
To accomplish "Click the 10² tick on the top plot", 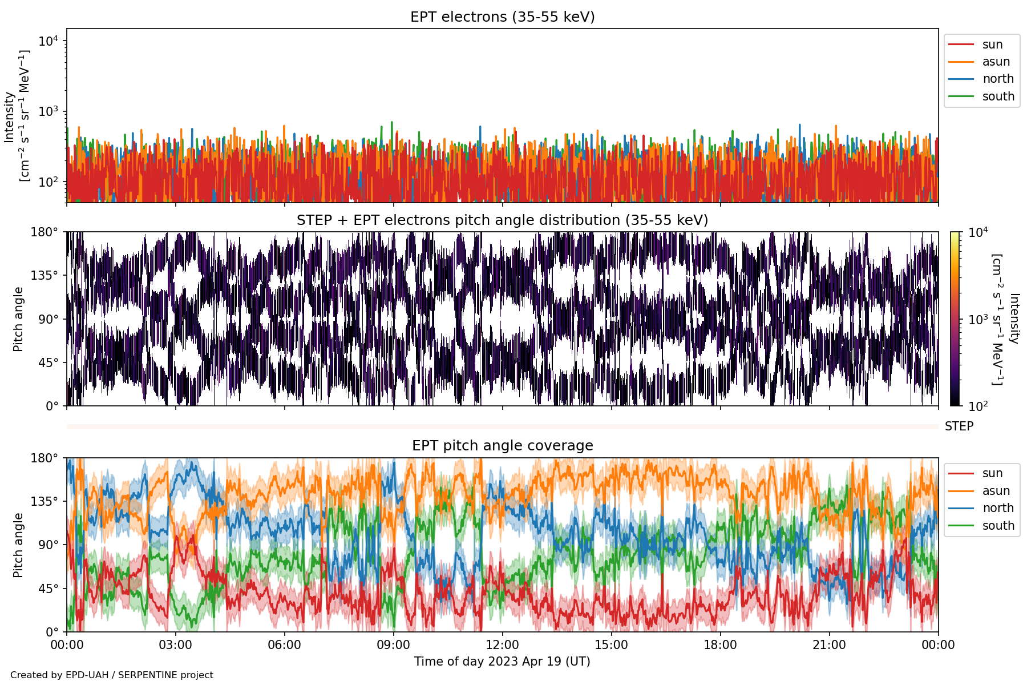I will tap(48, 182).
